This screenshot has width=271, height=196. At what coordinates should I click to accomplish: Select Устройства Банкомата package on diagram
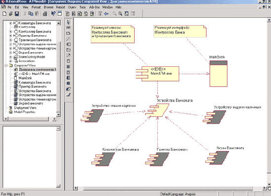pyautogui.click(x=157, y=110)
